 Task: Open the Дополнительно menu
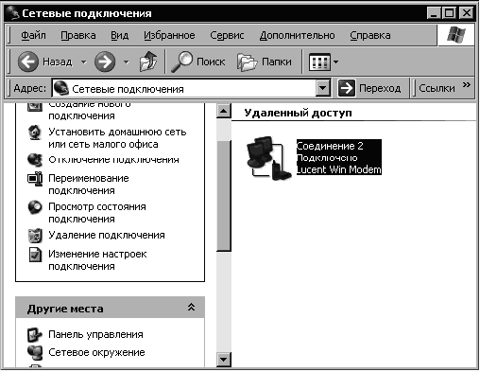tap(297, 35)
